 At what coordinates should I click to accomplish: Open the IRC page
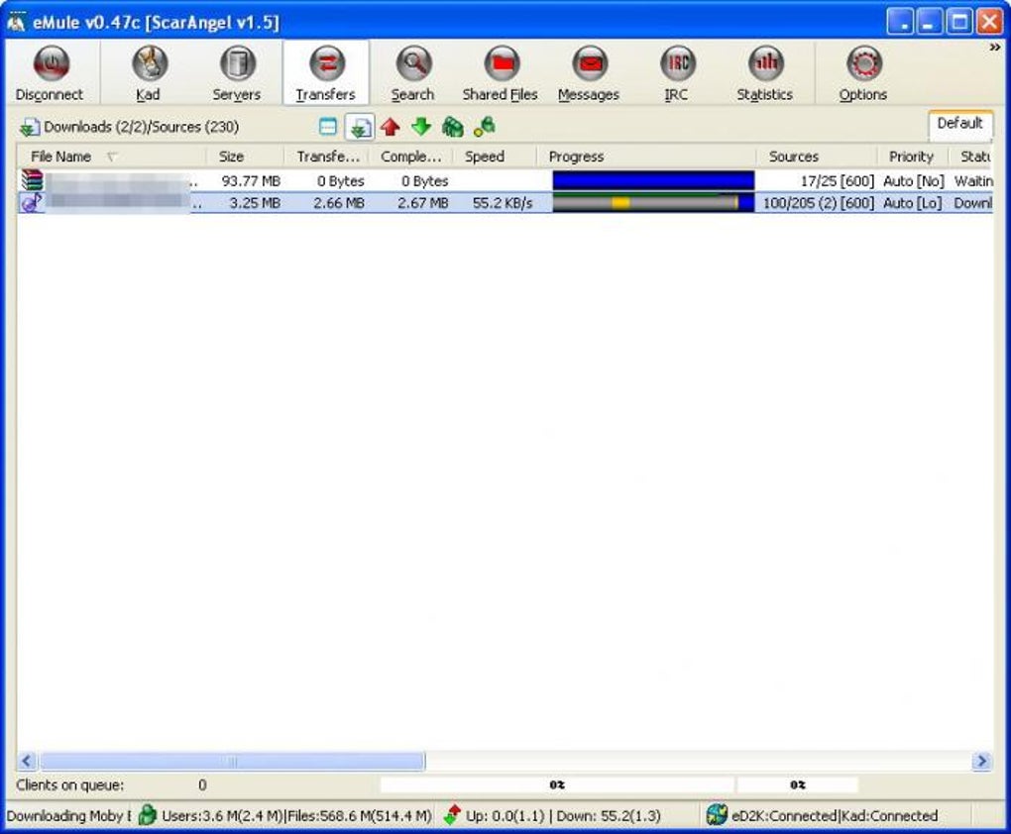coord(676,73)
